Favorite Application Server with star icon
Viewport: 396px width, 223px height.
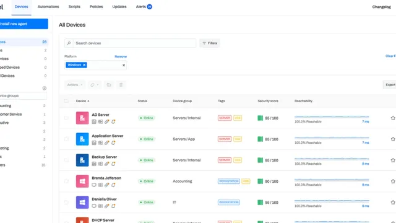pyautogui.click(x=393, y=139)
